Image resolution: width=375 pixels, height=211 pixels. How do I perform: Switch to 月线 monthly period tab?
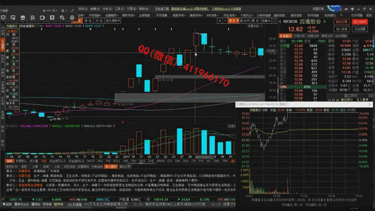[x=99, y=21]
